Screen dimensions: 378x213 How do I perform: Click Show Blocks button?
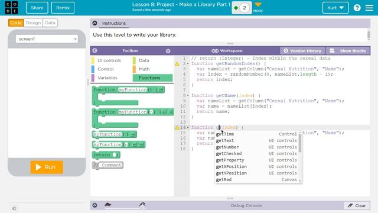pyautogui.click(x=348, y=51)
